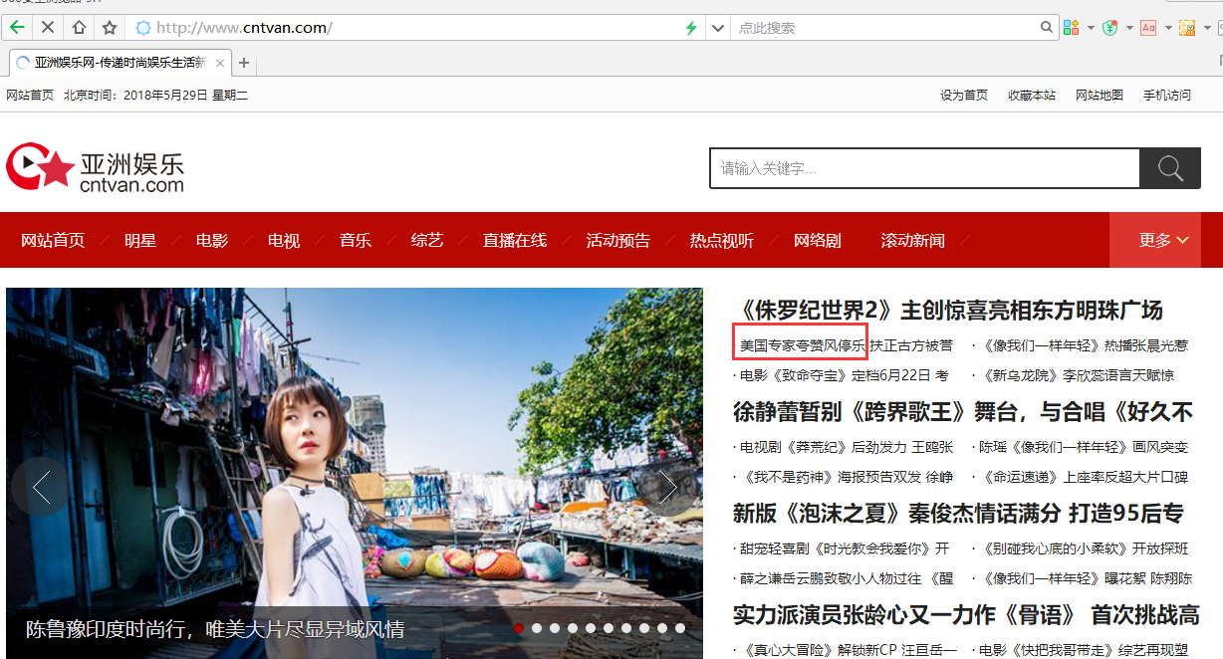Go back with the green arrow button

pyautogui.click(x=18, y=28)
